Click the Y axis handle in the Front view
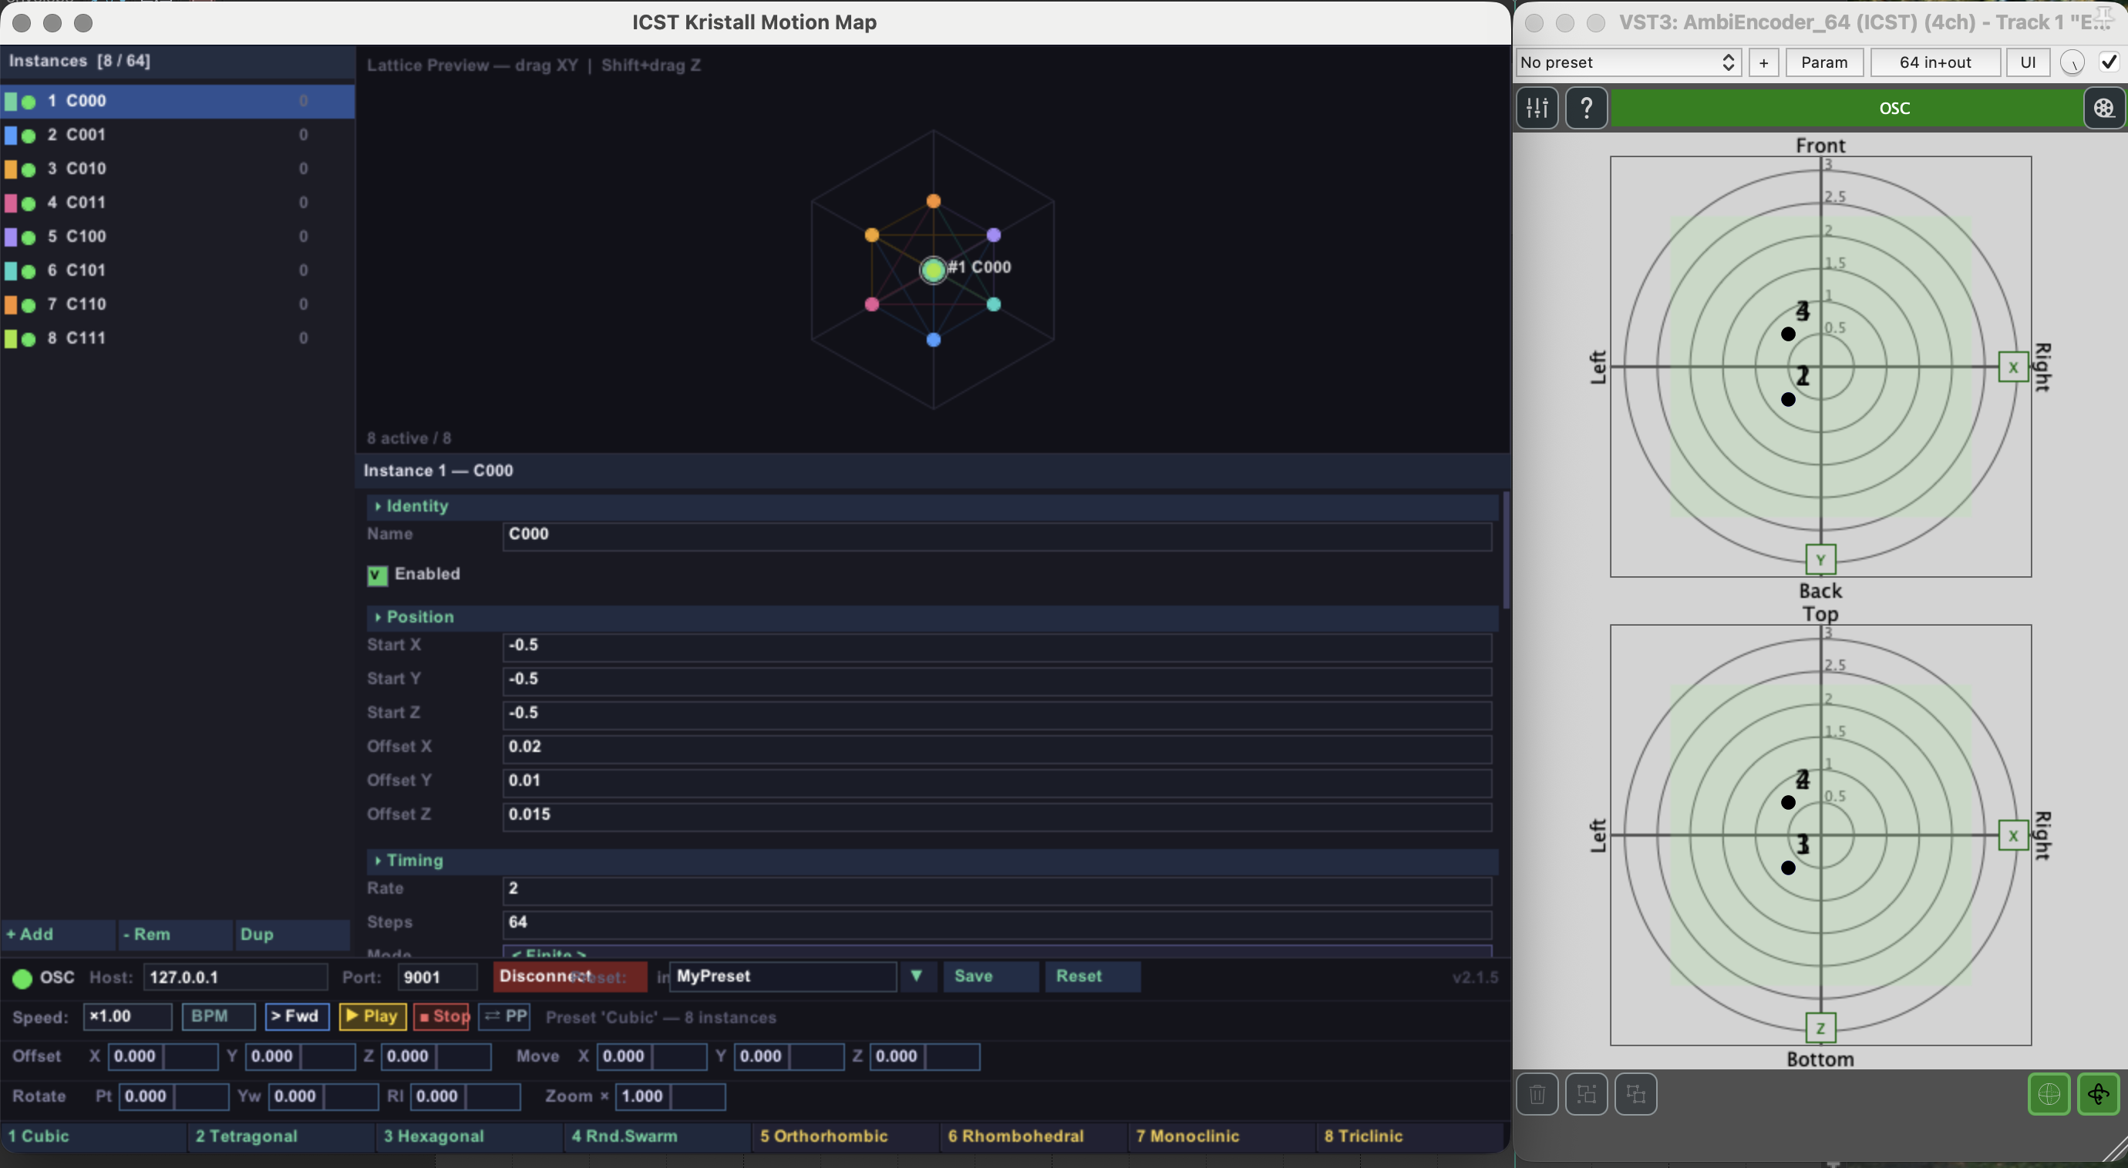This screenshot has width=2128, height=1168. tap(1820, 559)
